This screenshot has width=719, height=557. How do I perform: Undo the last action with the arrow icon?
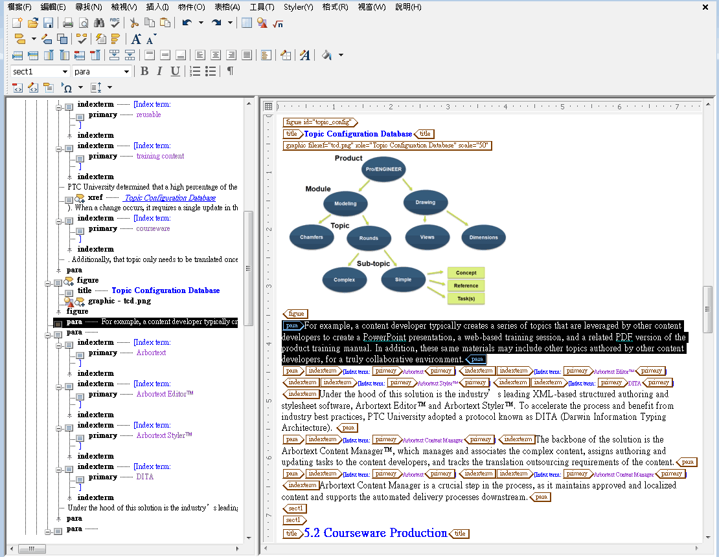click(187, 23)
